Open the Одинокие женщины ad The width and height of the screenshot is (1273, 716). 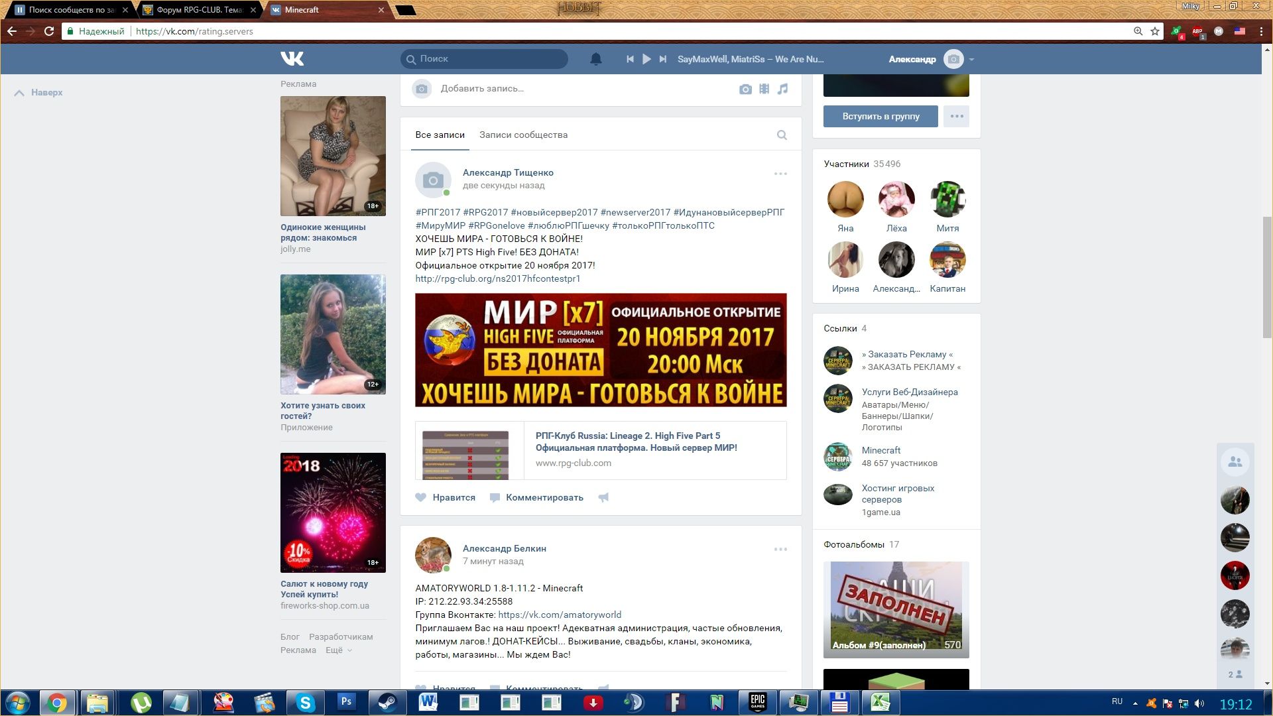coord(333,175)
